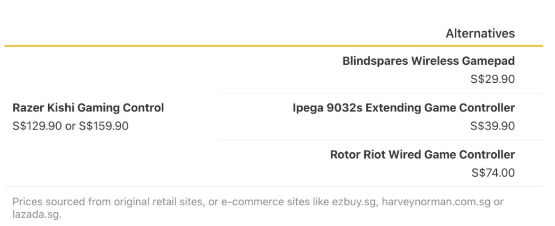Screen dimensions: 555x226
Task: Click ezbuy.sg in the footnote
Action: tap(354, 202)
